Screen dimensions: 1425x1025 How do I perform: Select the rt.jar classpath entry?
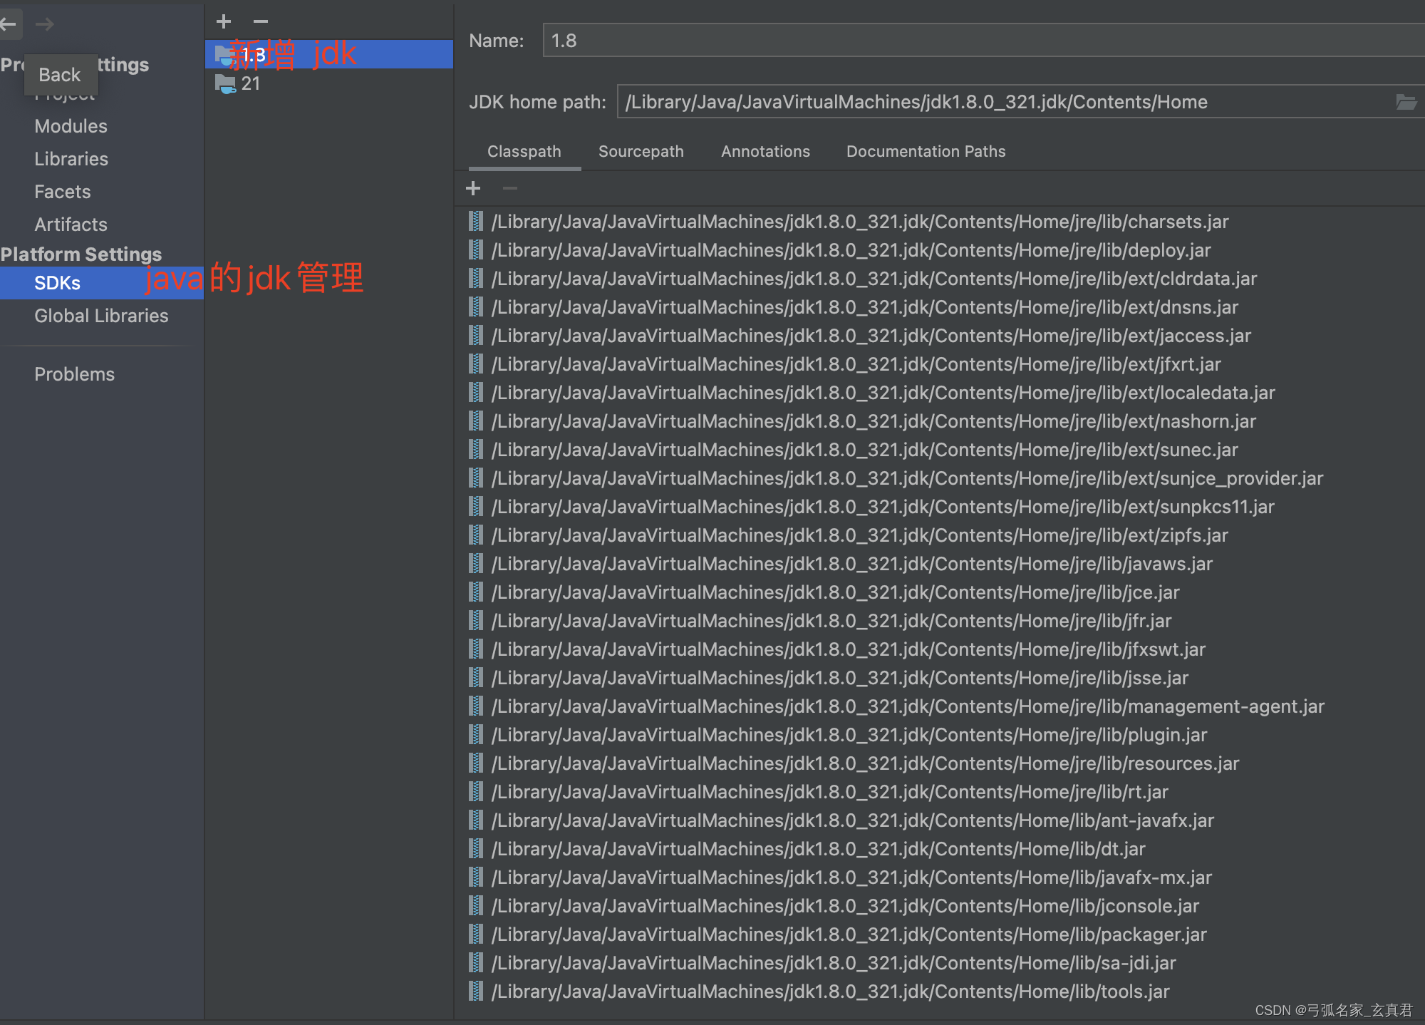[829, 792]
